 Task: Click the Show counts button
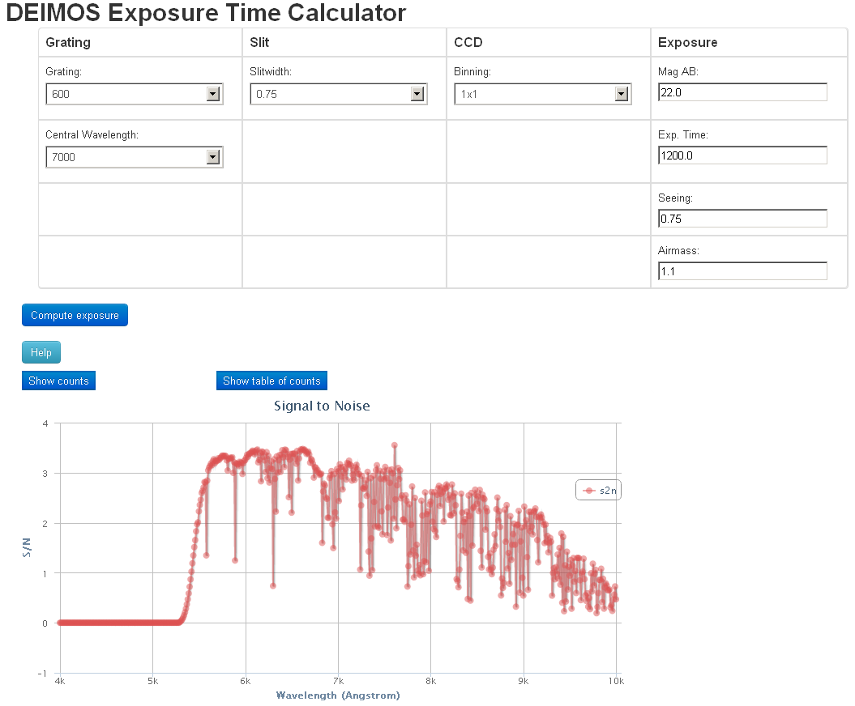58,381
